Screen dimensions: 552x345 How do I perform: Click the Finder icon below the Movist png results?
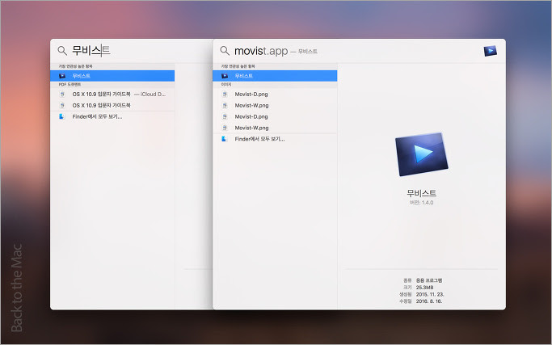[224, 139]
